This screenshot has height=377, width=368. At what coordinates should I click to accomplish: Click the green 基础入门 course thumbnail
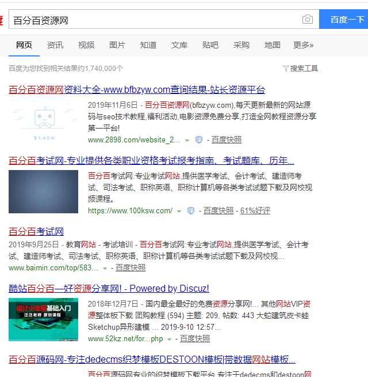(44, 319)
